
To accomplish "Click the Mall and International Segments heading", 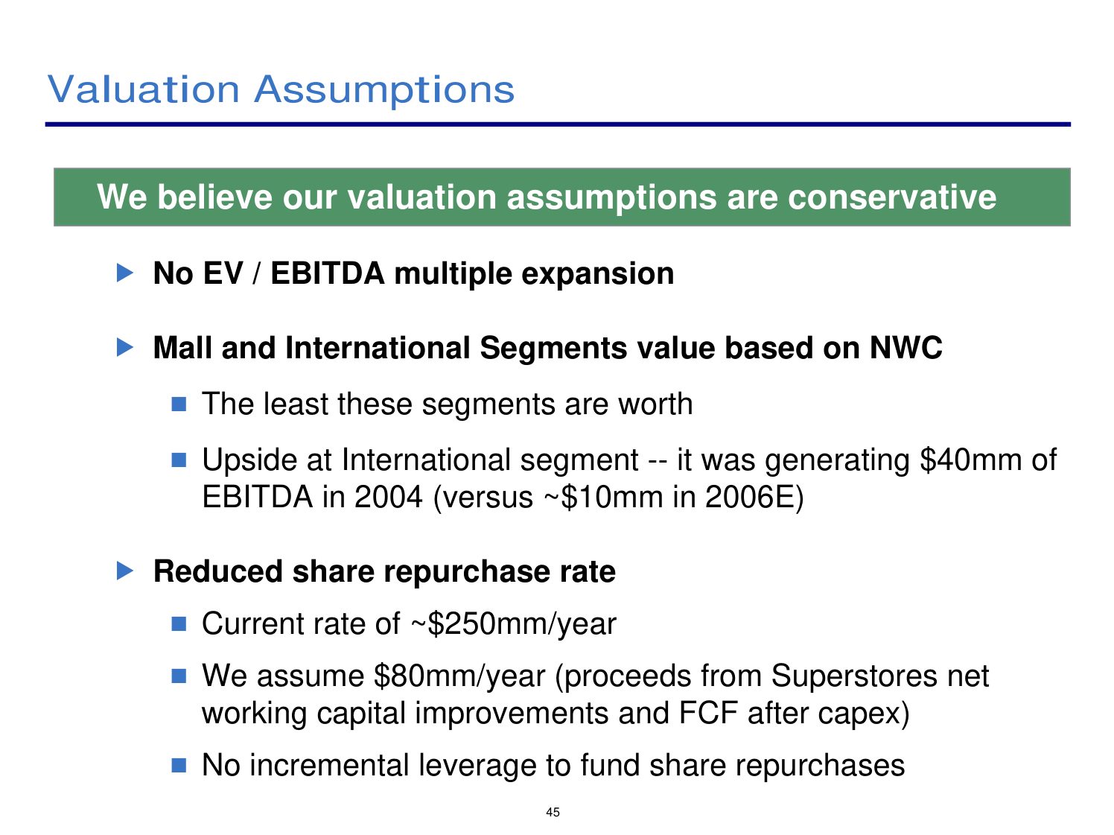I will pyautogui.click(x=547, y=348).
